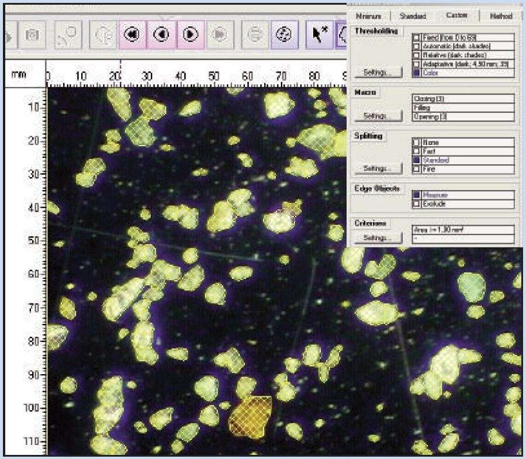This screenshot has width=526, height=459.
Task: Enable Fixed thresholding checkbox
Action: pos(416,37)
